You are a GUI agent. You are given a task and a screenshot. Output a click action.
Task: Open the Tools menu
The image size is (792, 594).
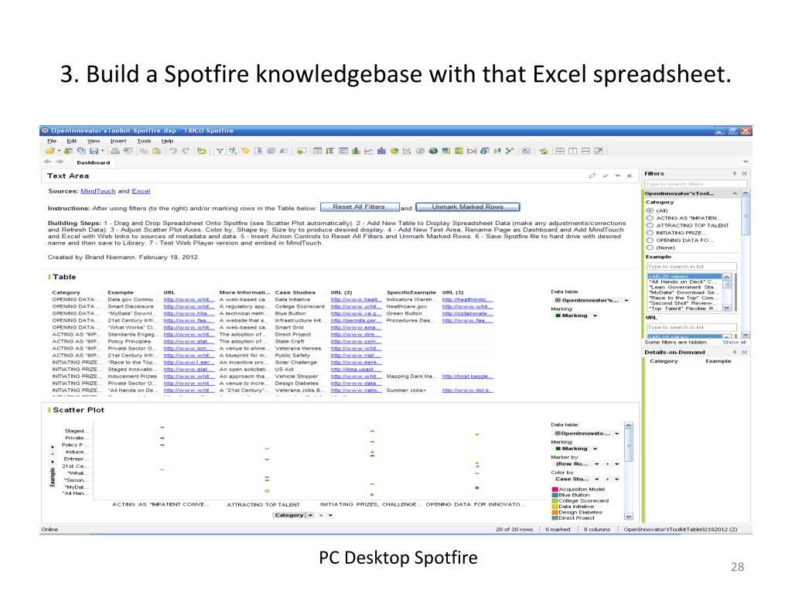(x=144, y=141)
